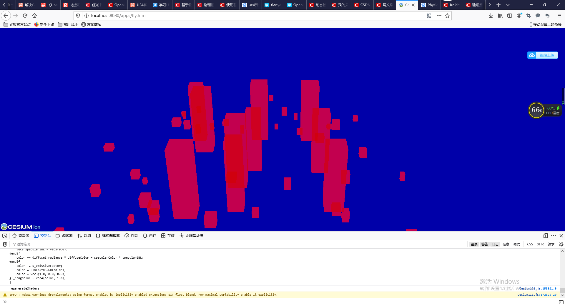This screenshot has width=565, height=306.
Task: Clear the console with trash icon
Action: (x=5, y=244)
